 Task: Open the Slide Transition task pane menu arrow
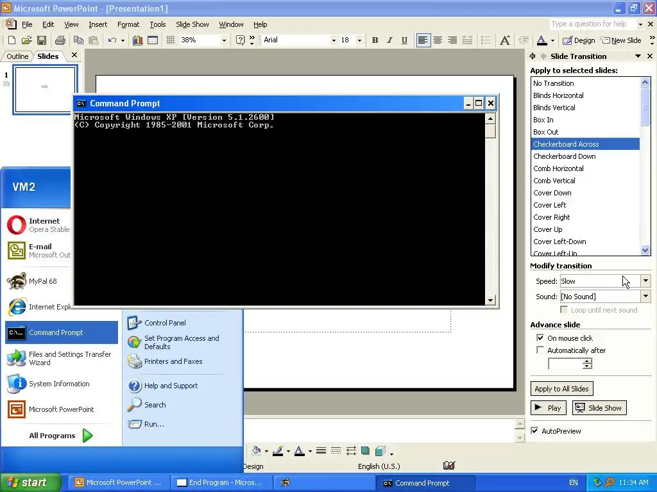(x=638, y=56)
